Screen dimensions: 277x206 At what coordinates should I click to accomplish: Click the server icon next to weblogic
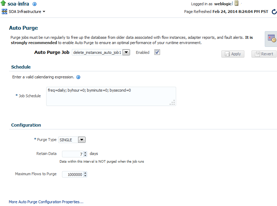pyautogui.click(x=236, y=3)
